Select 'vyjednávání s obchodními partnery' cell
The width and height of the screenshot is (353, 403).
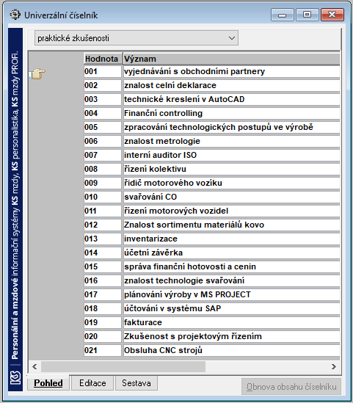click(231, 71)
